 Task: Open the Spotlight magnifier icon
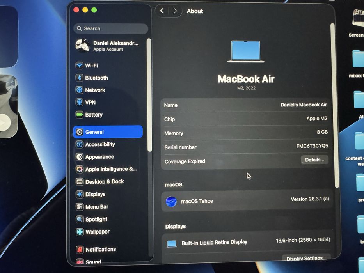click(x=79, y=219)
